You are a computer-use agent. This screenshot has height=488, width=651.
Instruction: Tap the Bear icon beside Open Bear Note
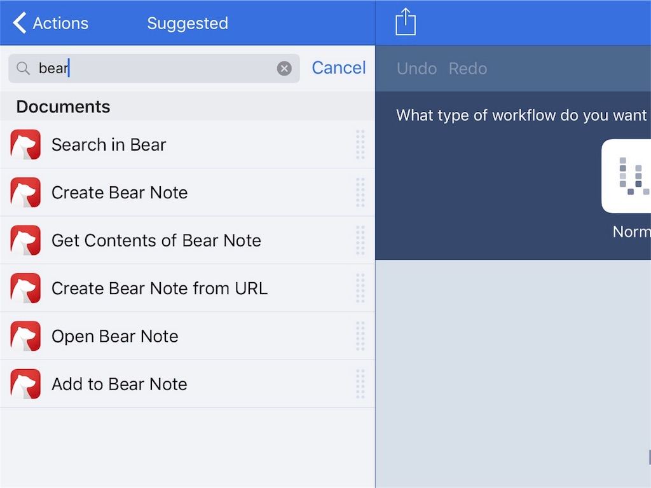pos(25,336)
